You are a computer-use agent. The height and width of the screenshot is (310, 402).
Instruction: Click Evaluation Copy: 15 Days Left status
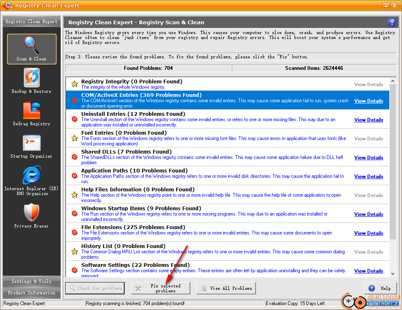tap(295, 303)
